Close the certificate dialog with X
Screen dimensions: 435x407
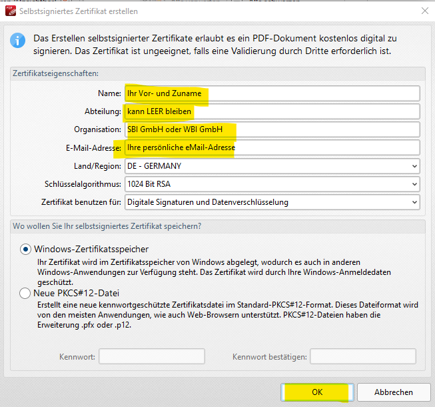(x=424, y=11)
